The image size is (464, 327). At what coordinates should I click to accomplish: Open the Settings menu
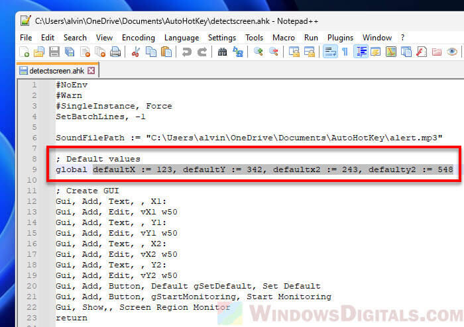222,38
